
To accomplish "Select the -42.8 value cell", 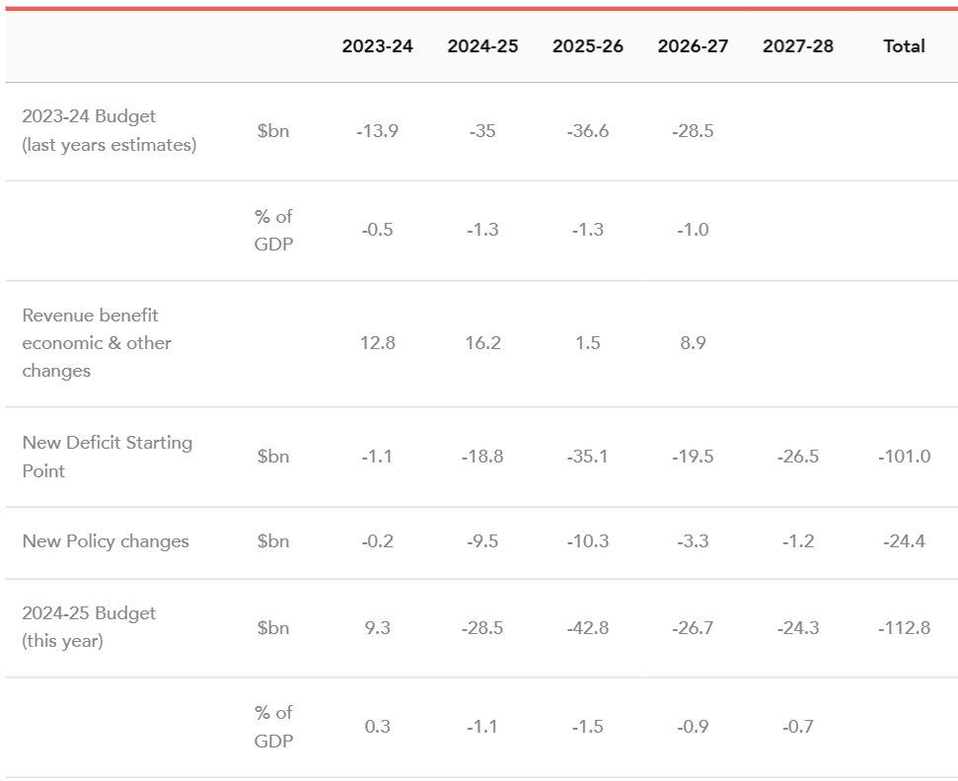I will point(588,627).
